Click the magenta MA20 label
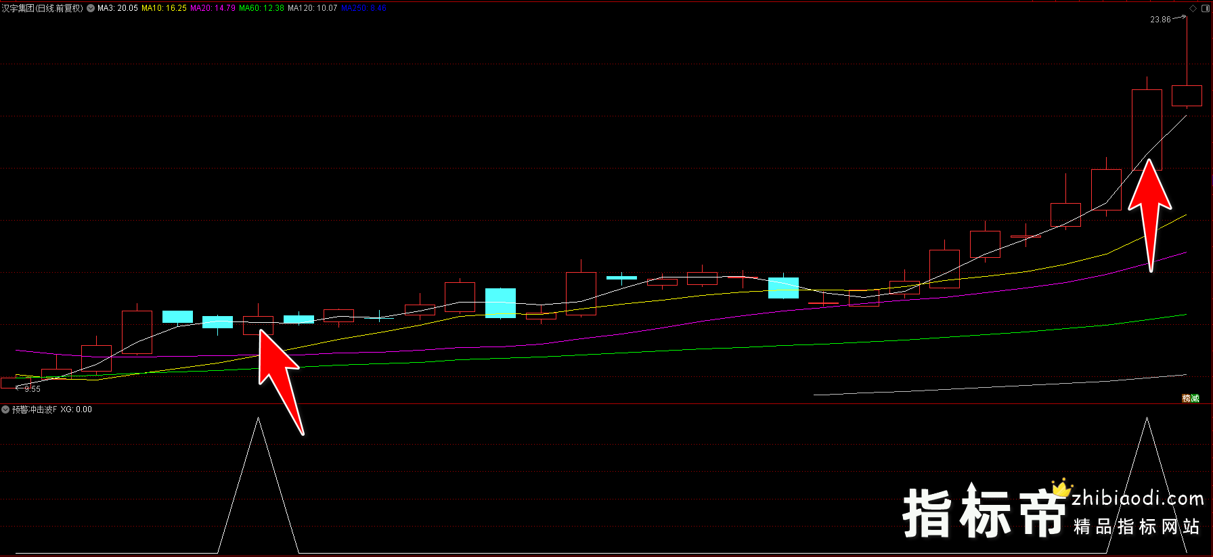The height and width of the screenshot is (557, 1213). coord(213,8)
